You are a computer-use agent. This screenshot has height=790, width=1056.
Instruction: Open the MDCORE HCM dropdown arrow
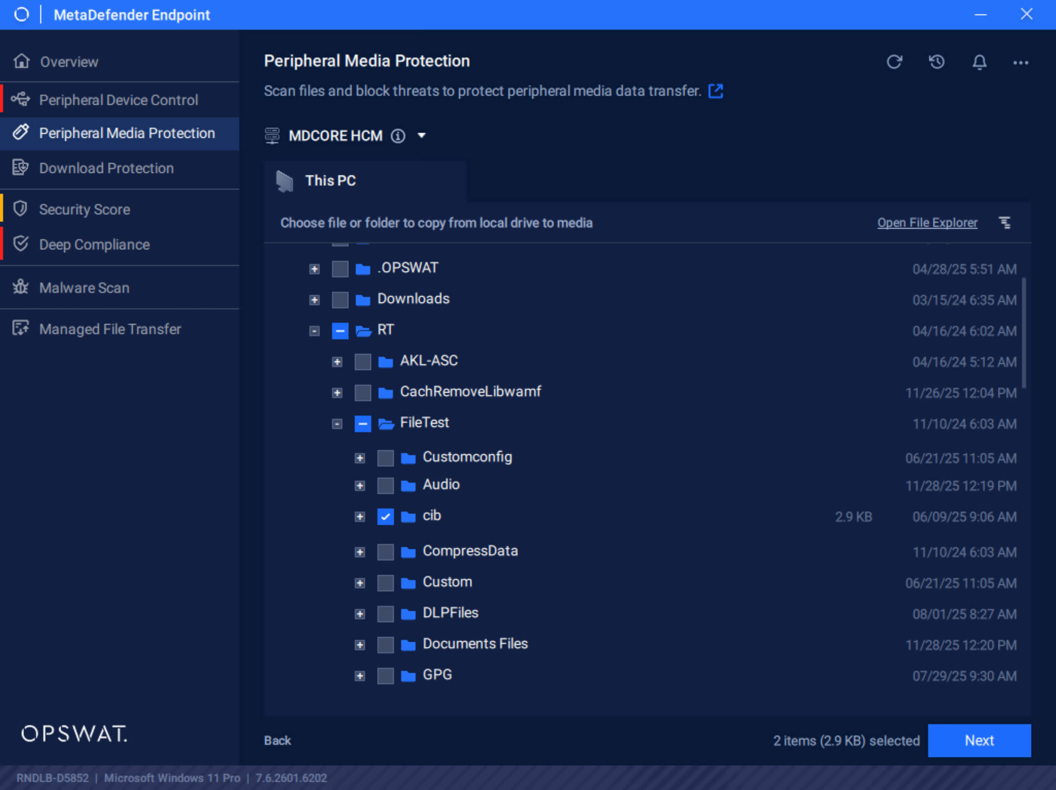point(421,136)
